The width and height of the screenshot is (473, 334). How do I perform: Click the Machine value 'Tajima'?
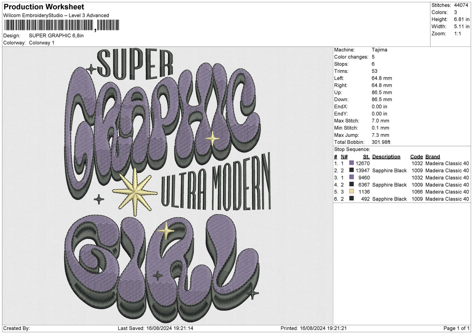[x=379, y=50]
